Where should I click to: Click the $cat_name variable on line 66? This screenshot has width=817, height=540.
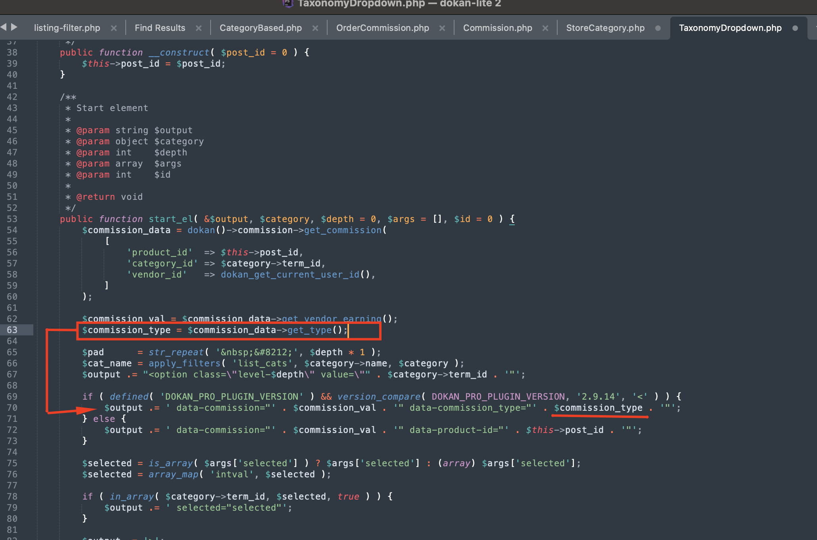[107, 363]
